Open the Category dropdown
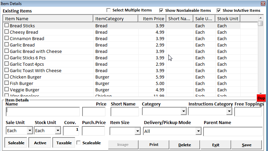This screenshot has height=151, width=268. (184, 112)
